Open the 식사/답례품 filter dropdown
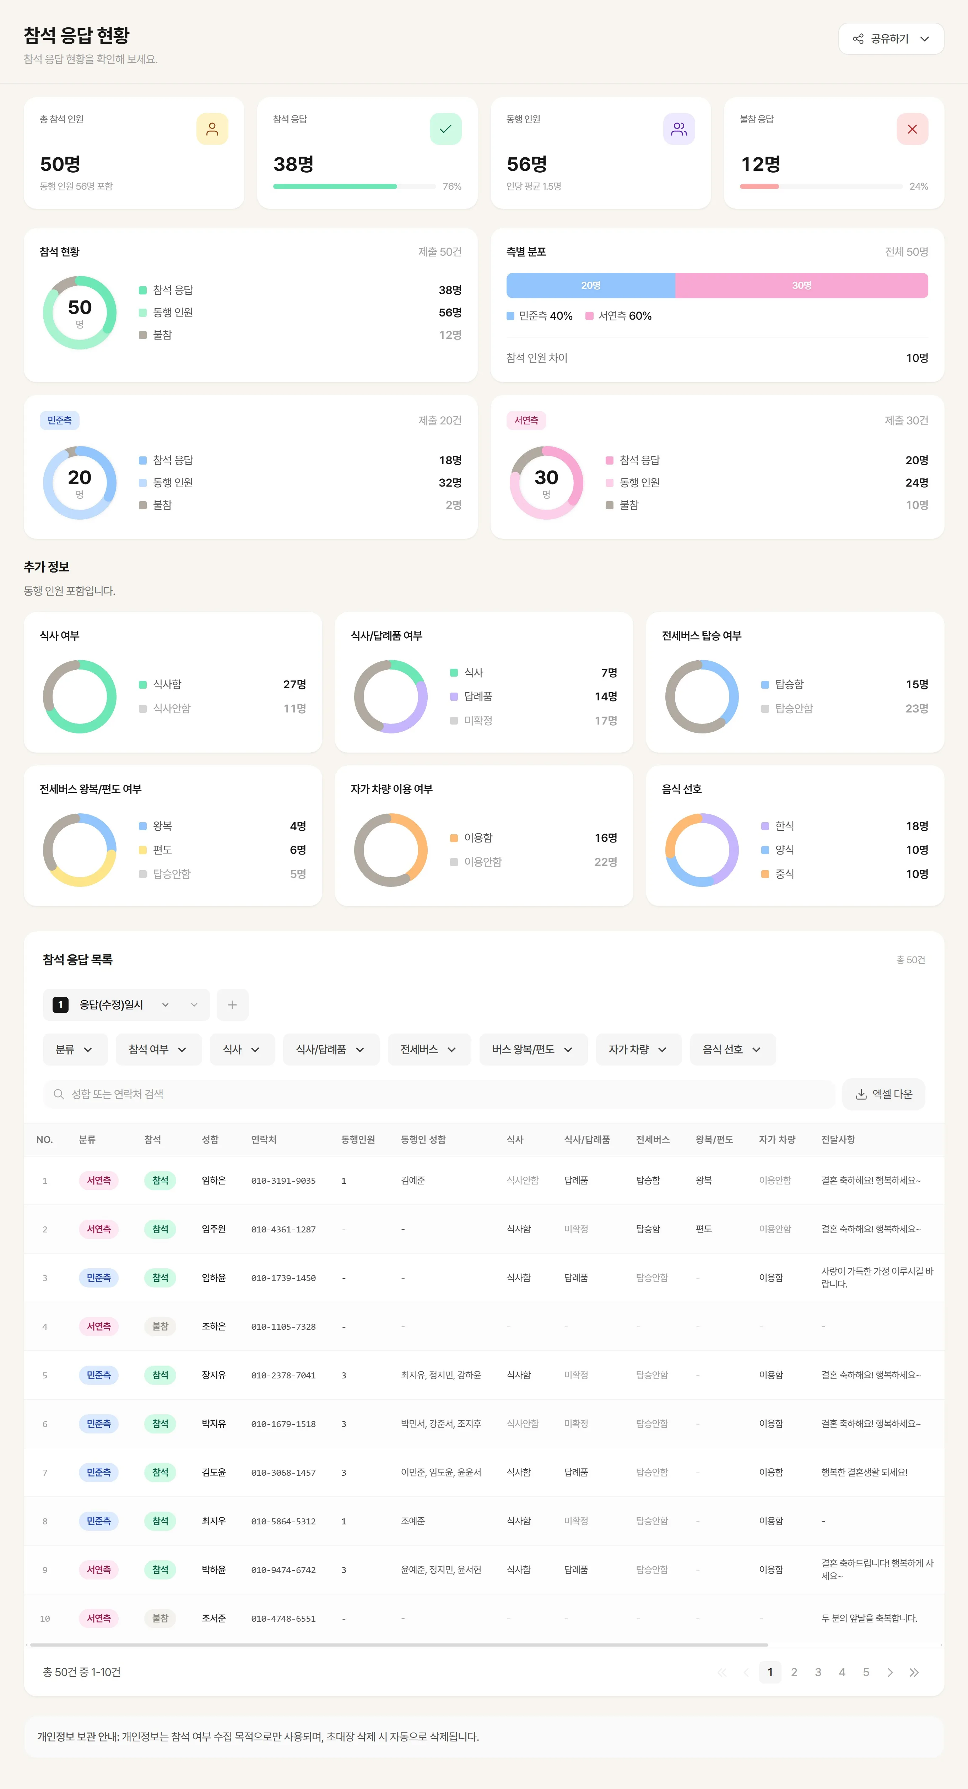The width and height of the screenshot is (968, 1789). (330, 1050)
